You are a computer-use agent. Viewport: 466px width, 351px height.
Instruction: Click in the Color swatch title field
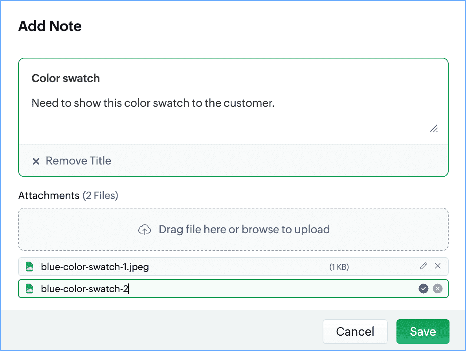66,79
